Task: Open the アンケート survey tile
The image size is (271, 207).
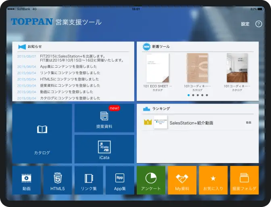Action: tap(151, 180)
